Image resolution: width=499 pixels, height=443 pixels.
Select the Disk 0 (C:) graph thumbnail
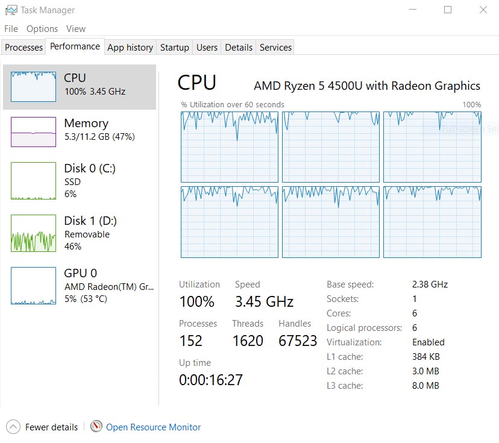click(33, 181)
